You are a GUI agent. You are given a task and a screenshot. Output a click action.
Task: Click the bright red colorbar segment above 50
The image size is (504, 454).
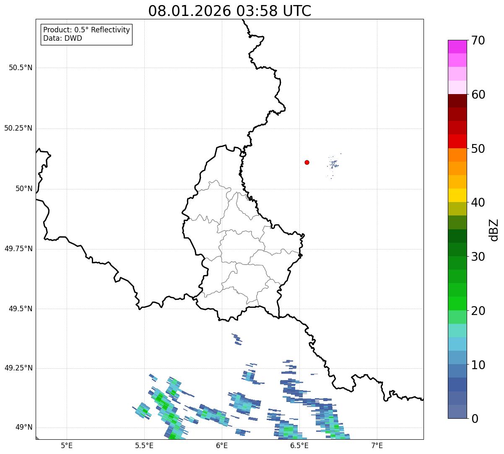pyautogui.click(x=457, y=142)
